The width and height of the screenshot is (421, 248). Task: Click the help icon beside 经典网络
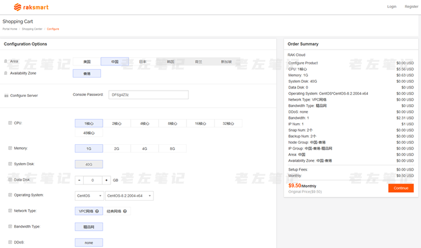[127, 211]
